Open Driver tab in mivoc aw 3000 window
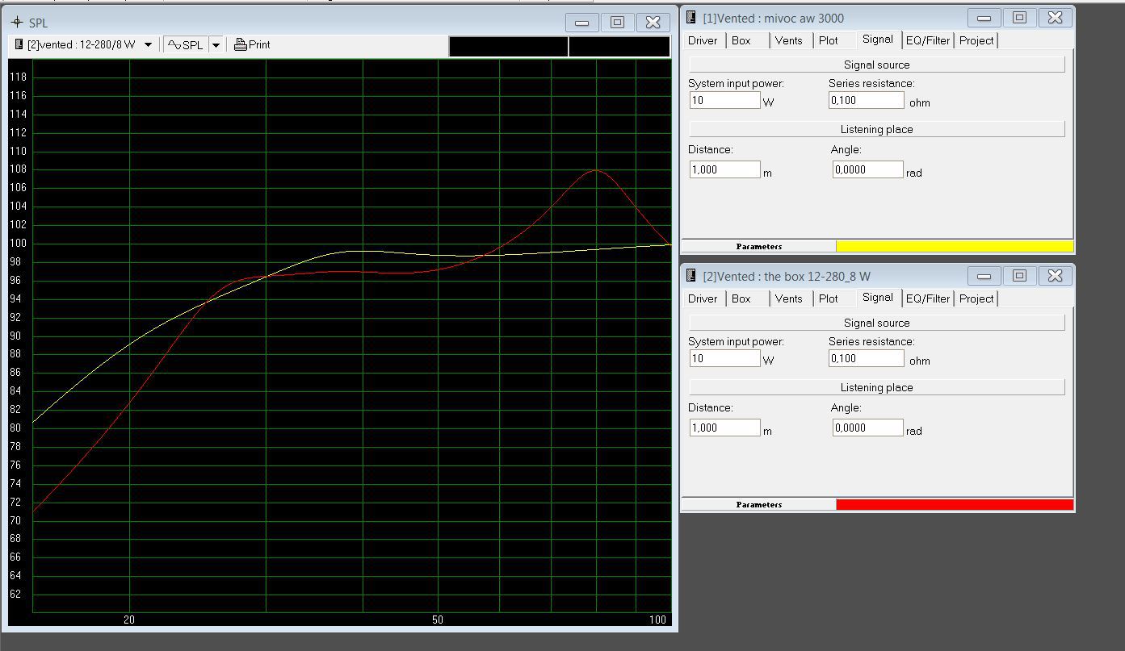This screenshot has width=1125, height=651. pyautogui.click(x=703, y=40)
